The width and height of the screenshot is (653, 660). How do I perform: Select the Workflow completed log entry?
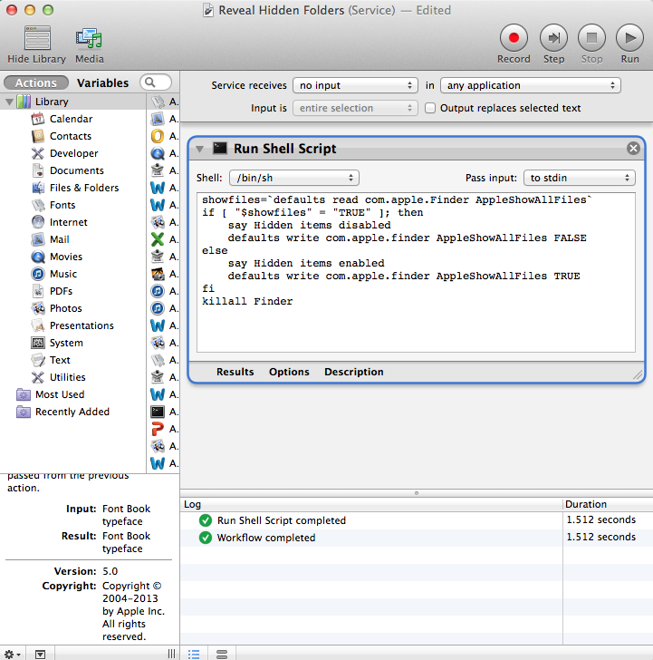click(x=417, y=538)
